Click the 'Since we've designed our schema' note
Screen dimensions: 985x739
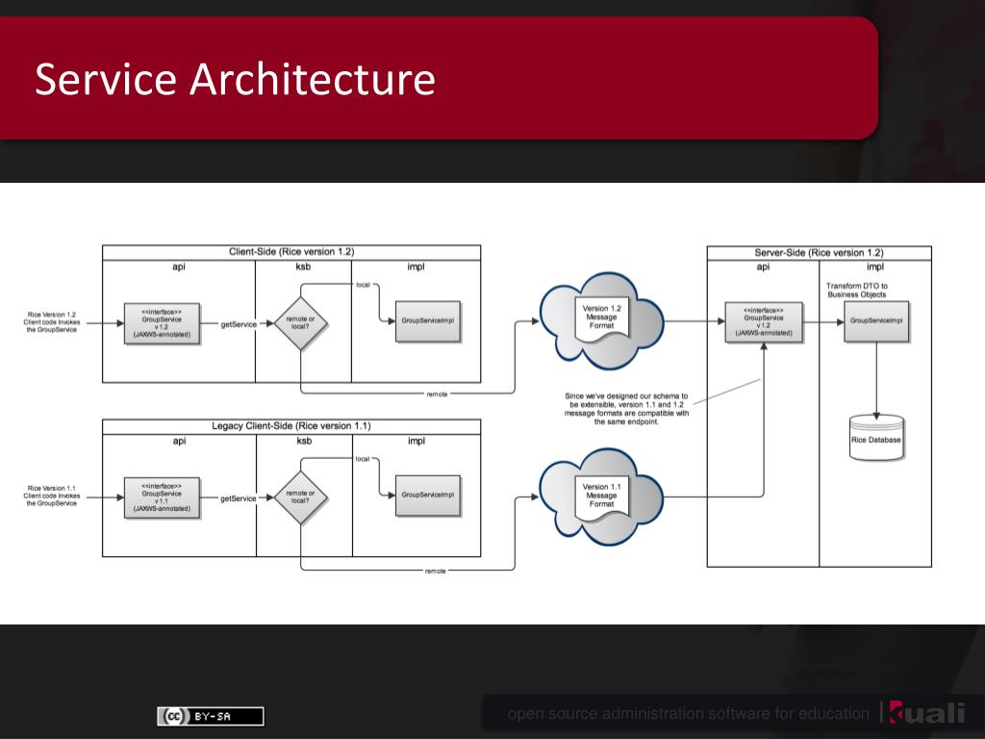[626, 409]
